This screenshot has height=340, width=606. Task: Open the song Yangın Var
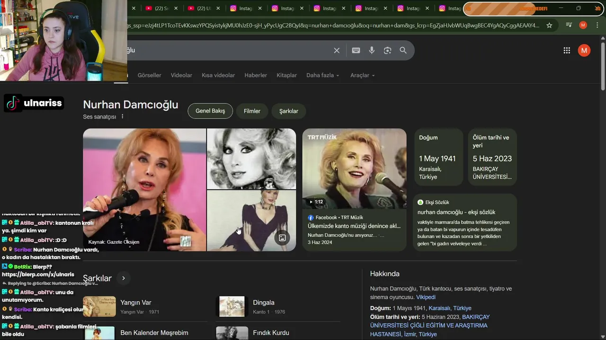click(136, 303)
